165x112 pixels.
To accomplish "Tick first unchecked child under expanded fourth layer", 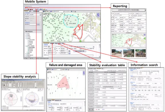I will click(28, 40).
